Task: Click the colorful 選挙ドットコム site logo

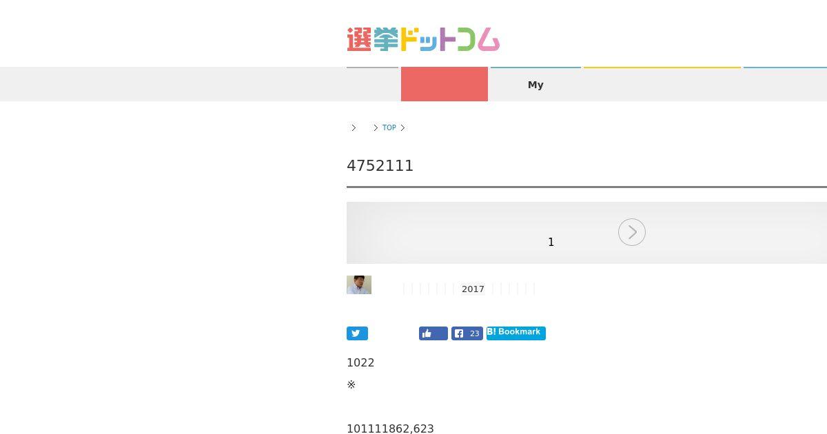Action: pos(423,39)
